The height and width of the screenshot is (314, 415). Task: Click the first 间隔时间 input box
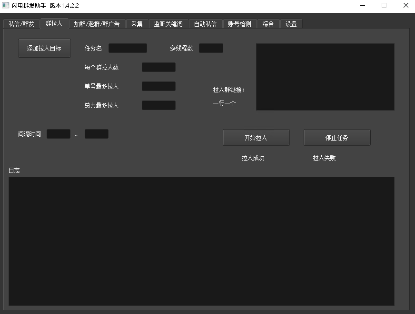point(59,134)
